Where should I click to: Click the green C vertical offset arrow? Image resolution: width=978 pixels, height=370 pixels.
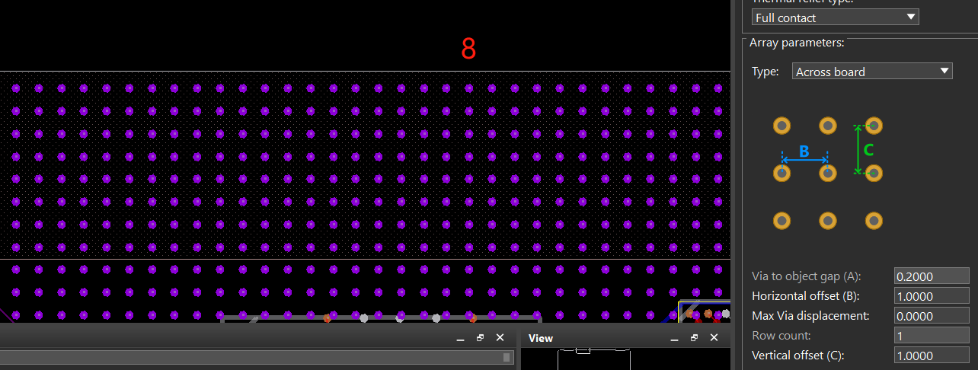pyautogui.click(x=858, y=150)
